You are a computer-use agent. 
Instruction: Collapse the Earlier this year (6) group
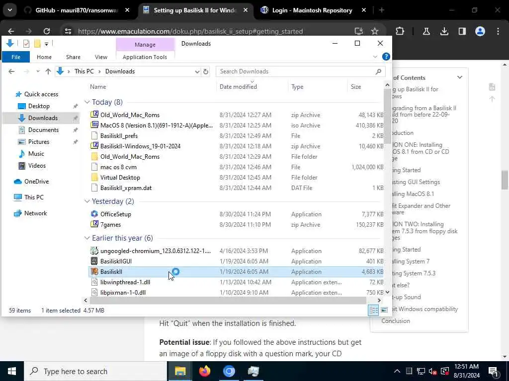click(86, 238)
